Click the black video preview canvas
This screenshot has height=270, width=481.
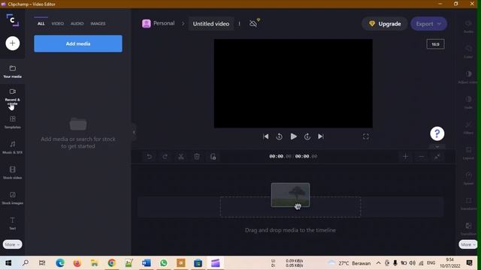[293, 83]
